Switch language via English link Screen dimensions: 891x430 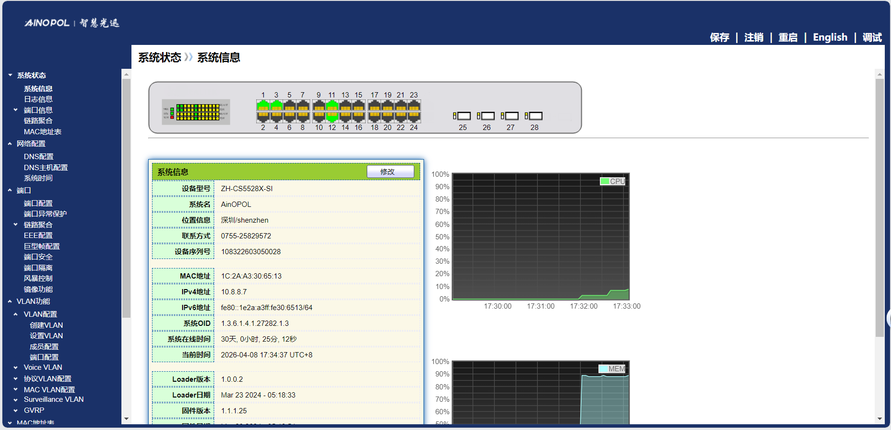pos(830,37)
